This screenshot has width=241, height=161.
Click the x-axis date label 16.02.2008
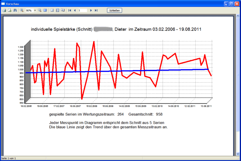click(92, 106)
